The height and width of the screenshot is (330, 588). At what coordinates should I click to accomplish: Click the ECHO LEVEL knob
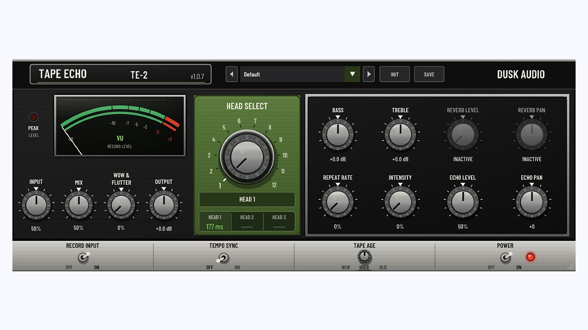tap(463, 202)
